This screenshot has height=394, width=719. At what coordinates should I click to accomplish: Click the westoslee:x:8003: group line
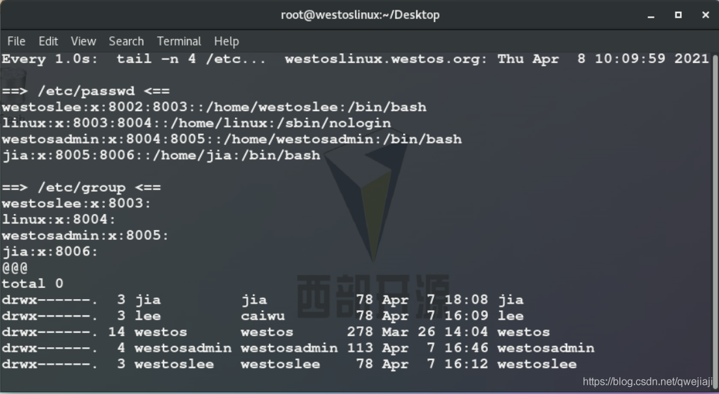coord(77,204)
